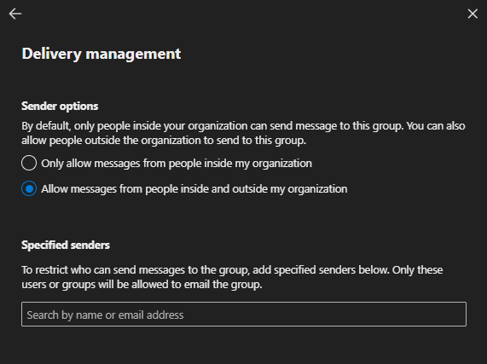Dismiss the panel with the X icon

(x=473, y=14)
